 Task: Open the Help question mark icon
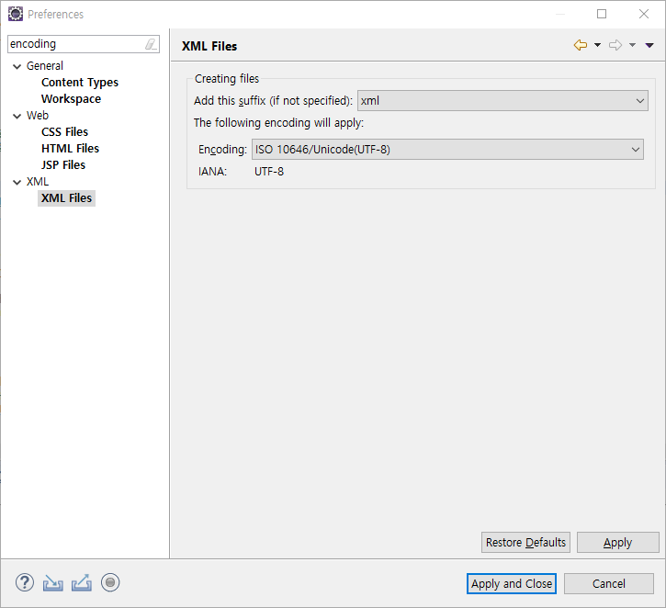coord(25,582)
